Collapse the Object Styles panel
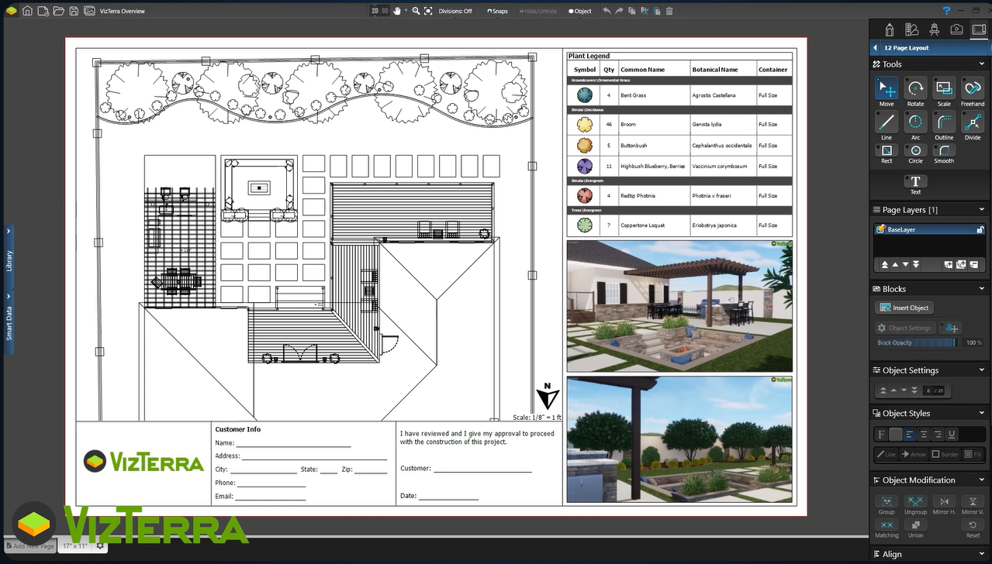Screen dimensions: 992x564 pyautogui.click(x=982, y=414)
